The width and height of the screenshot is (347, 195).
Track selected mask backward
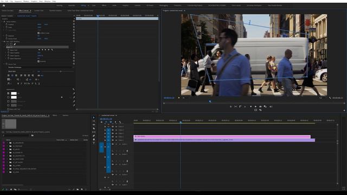(x=42, y=50)
